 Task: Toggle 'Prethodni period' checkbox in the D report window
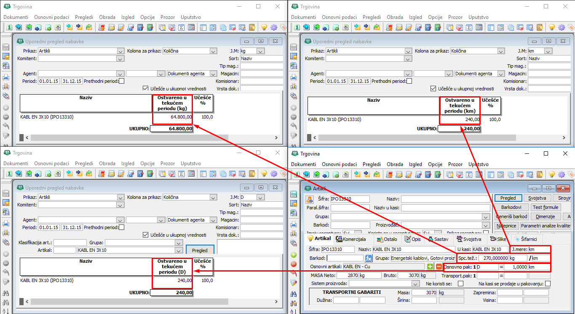pyautogui.click(x=122, y=227)
